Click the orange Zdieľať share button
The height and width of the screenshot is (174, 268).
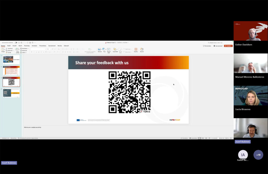[x=228, y=45]
